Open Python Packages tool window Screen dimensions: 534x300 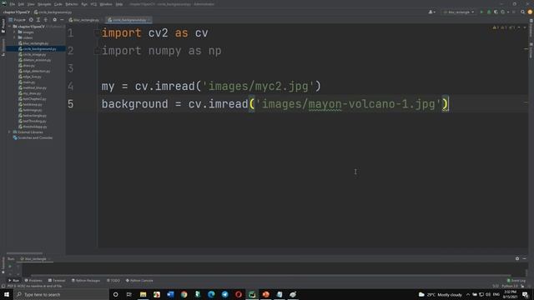[x=85, y=281]
